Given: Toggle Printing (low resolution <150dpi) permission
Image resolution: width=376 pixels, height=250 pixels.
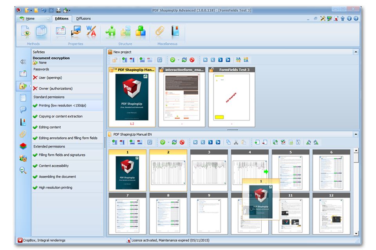Looking at the screenshot, I should 67,105.
